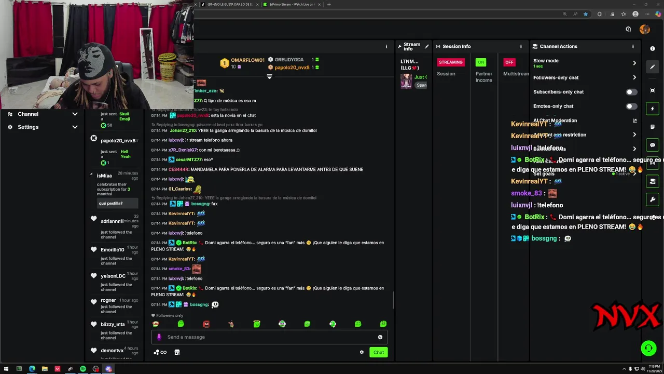
Task: Open Session Info three-dot menu
Action: [x=521, y=46]
